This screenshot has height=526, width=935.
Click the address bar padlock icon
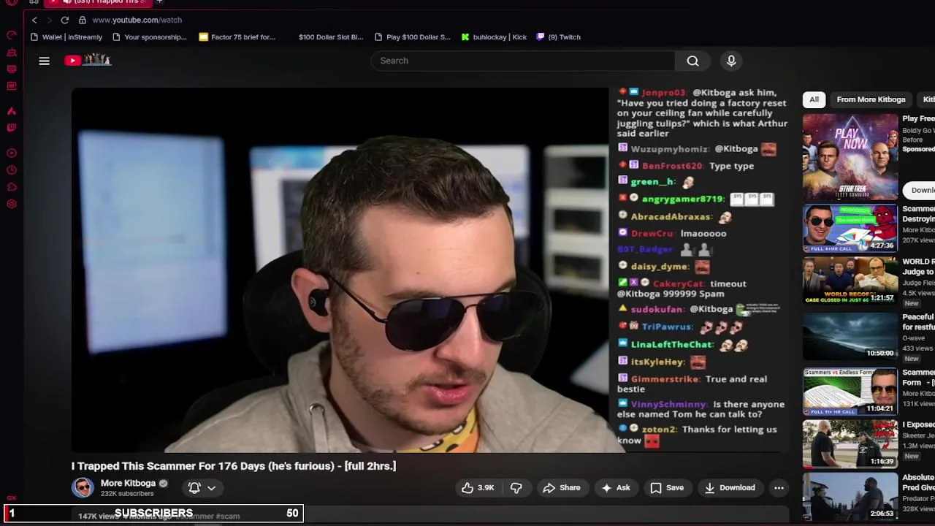[x=83, y=20]
